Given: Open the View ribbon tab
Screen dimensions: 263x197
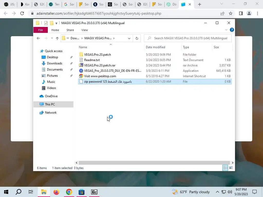Looking at the screenshot, I should [x=84, y=30].
